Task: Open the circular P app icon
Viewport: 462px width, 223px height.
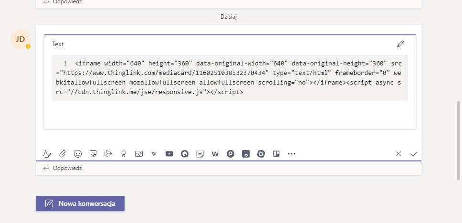Action: click(231, 154)
